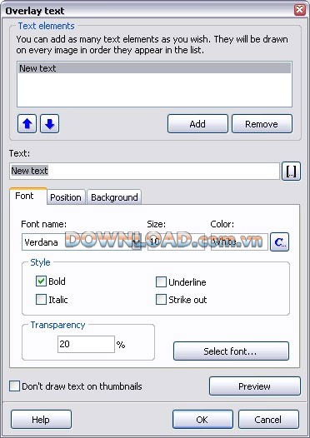The width and height of the screenshot is (310, 438).
Task: Check Don't draw text on thumbnails
Action: pyautogui.click(x=14, y=386)
